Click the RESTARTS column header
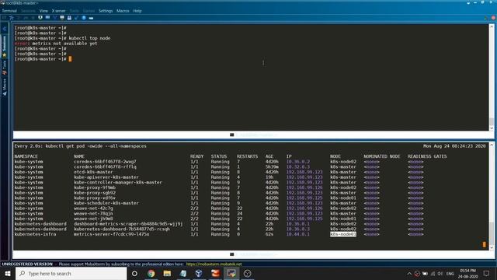The height and width of the screenshot is (280, 497). [x=247, y=156]
